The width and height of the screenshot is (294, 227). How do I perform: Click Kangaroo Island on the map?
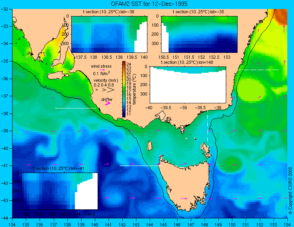[x=58, y=76]
